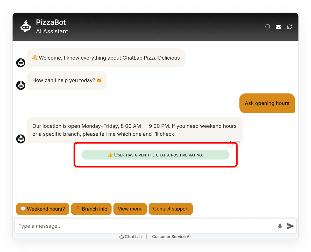Click 'Customer Service AI' footer text
311x252 pixels.
click(171, 236)
